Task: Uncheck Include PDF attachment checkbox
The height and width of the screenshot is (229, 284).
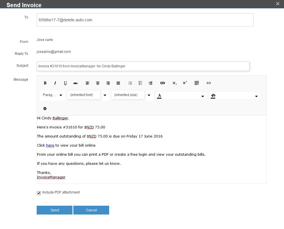Action: coord(39,193)
